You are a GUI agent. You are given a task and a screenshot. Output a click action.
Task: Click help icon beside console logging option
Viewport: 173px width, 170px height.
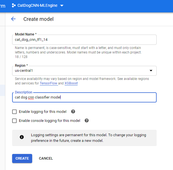coord(87,120)
